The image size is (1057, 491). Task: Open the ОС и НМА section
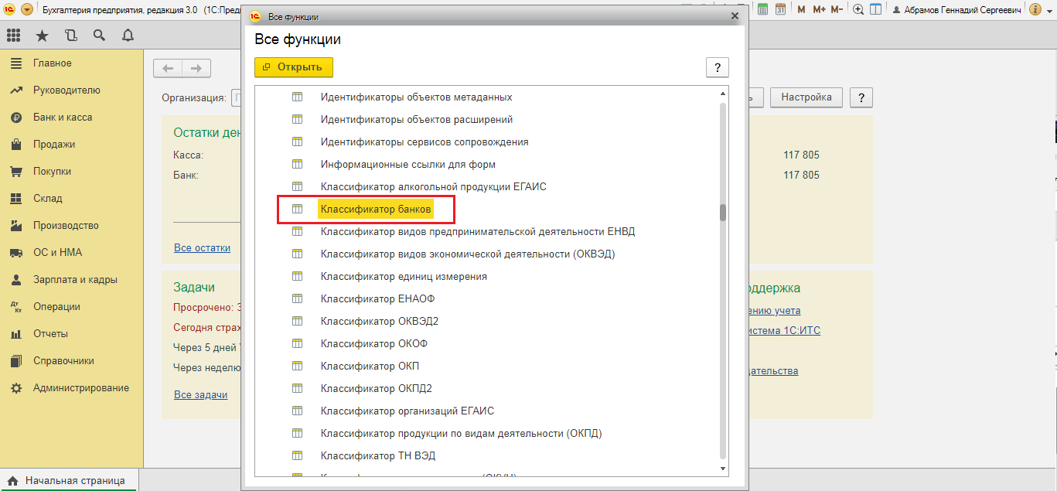pos(57,253)
